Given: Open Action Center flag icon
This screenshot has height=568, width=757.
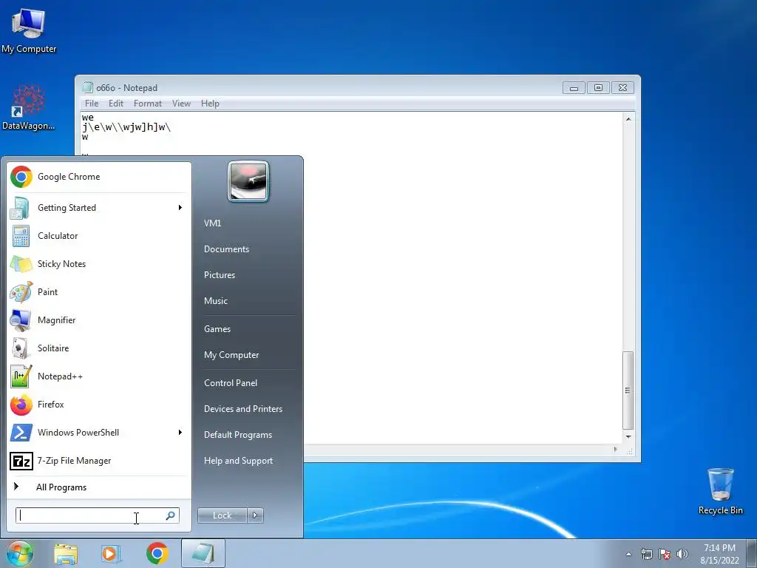Looking at the screenshot, I should pyautogui.click(x=665, y=554).
